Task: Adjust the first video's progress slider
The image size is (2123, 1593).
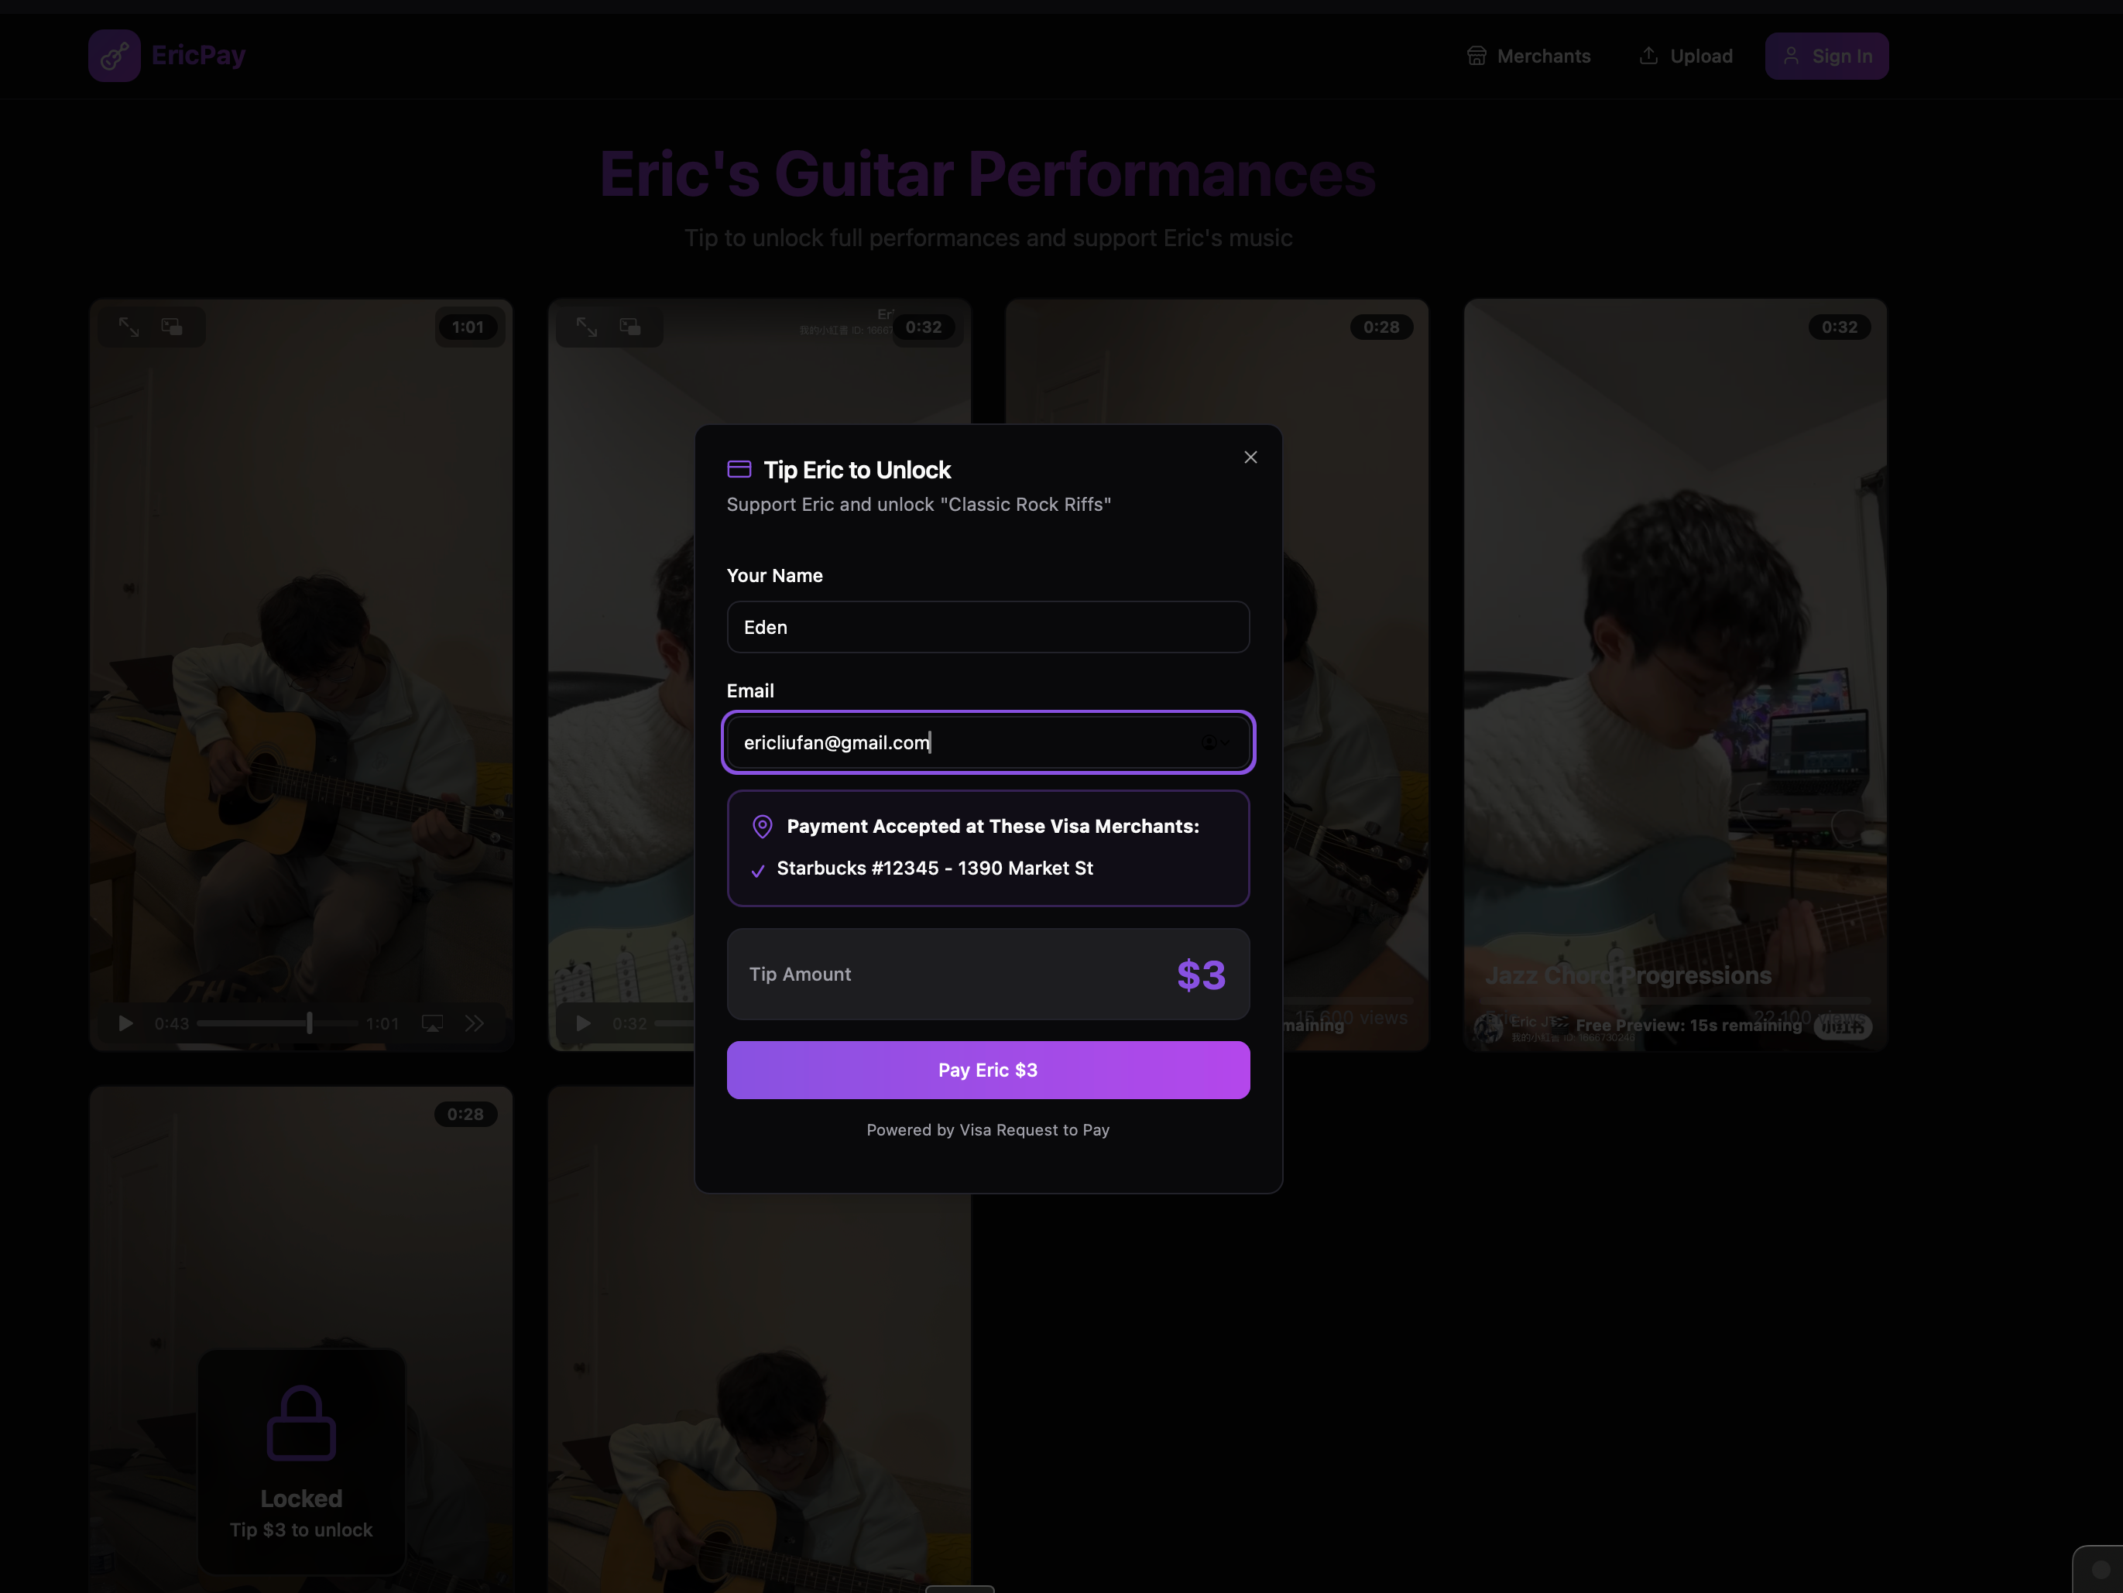Action: pos(277,1023)
